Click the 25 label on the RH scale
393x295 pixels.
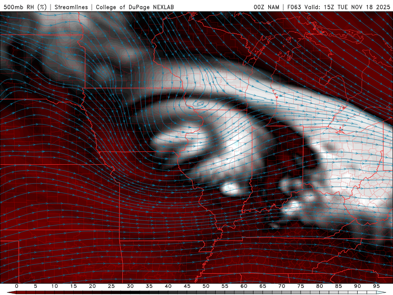pos(111,286)
